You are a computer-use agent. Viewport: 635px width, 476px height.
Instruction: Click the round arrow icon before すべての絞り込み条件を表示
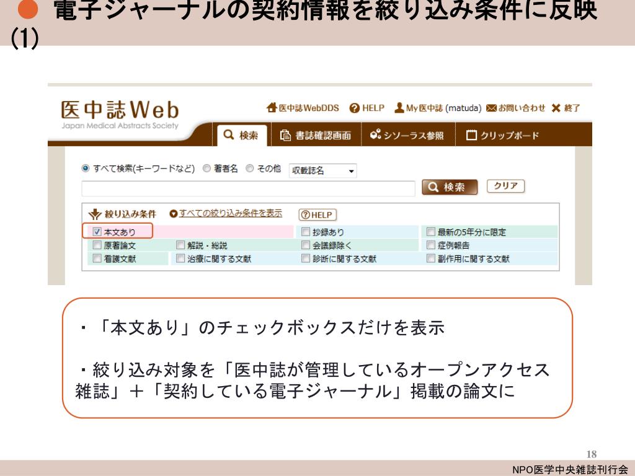click(174, 214)
